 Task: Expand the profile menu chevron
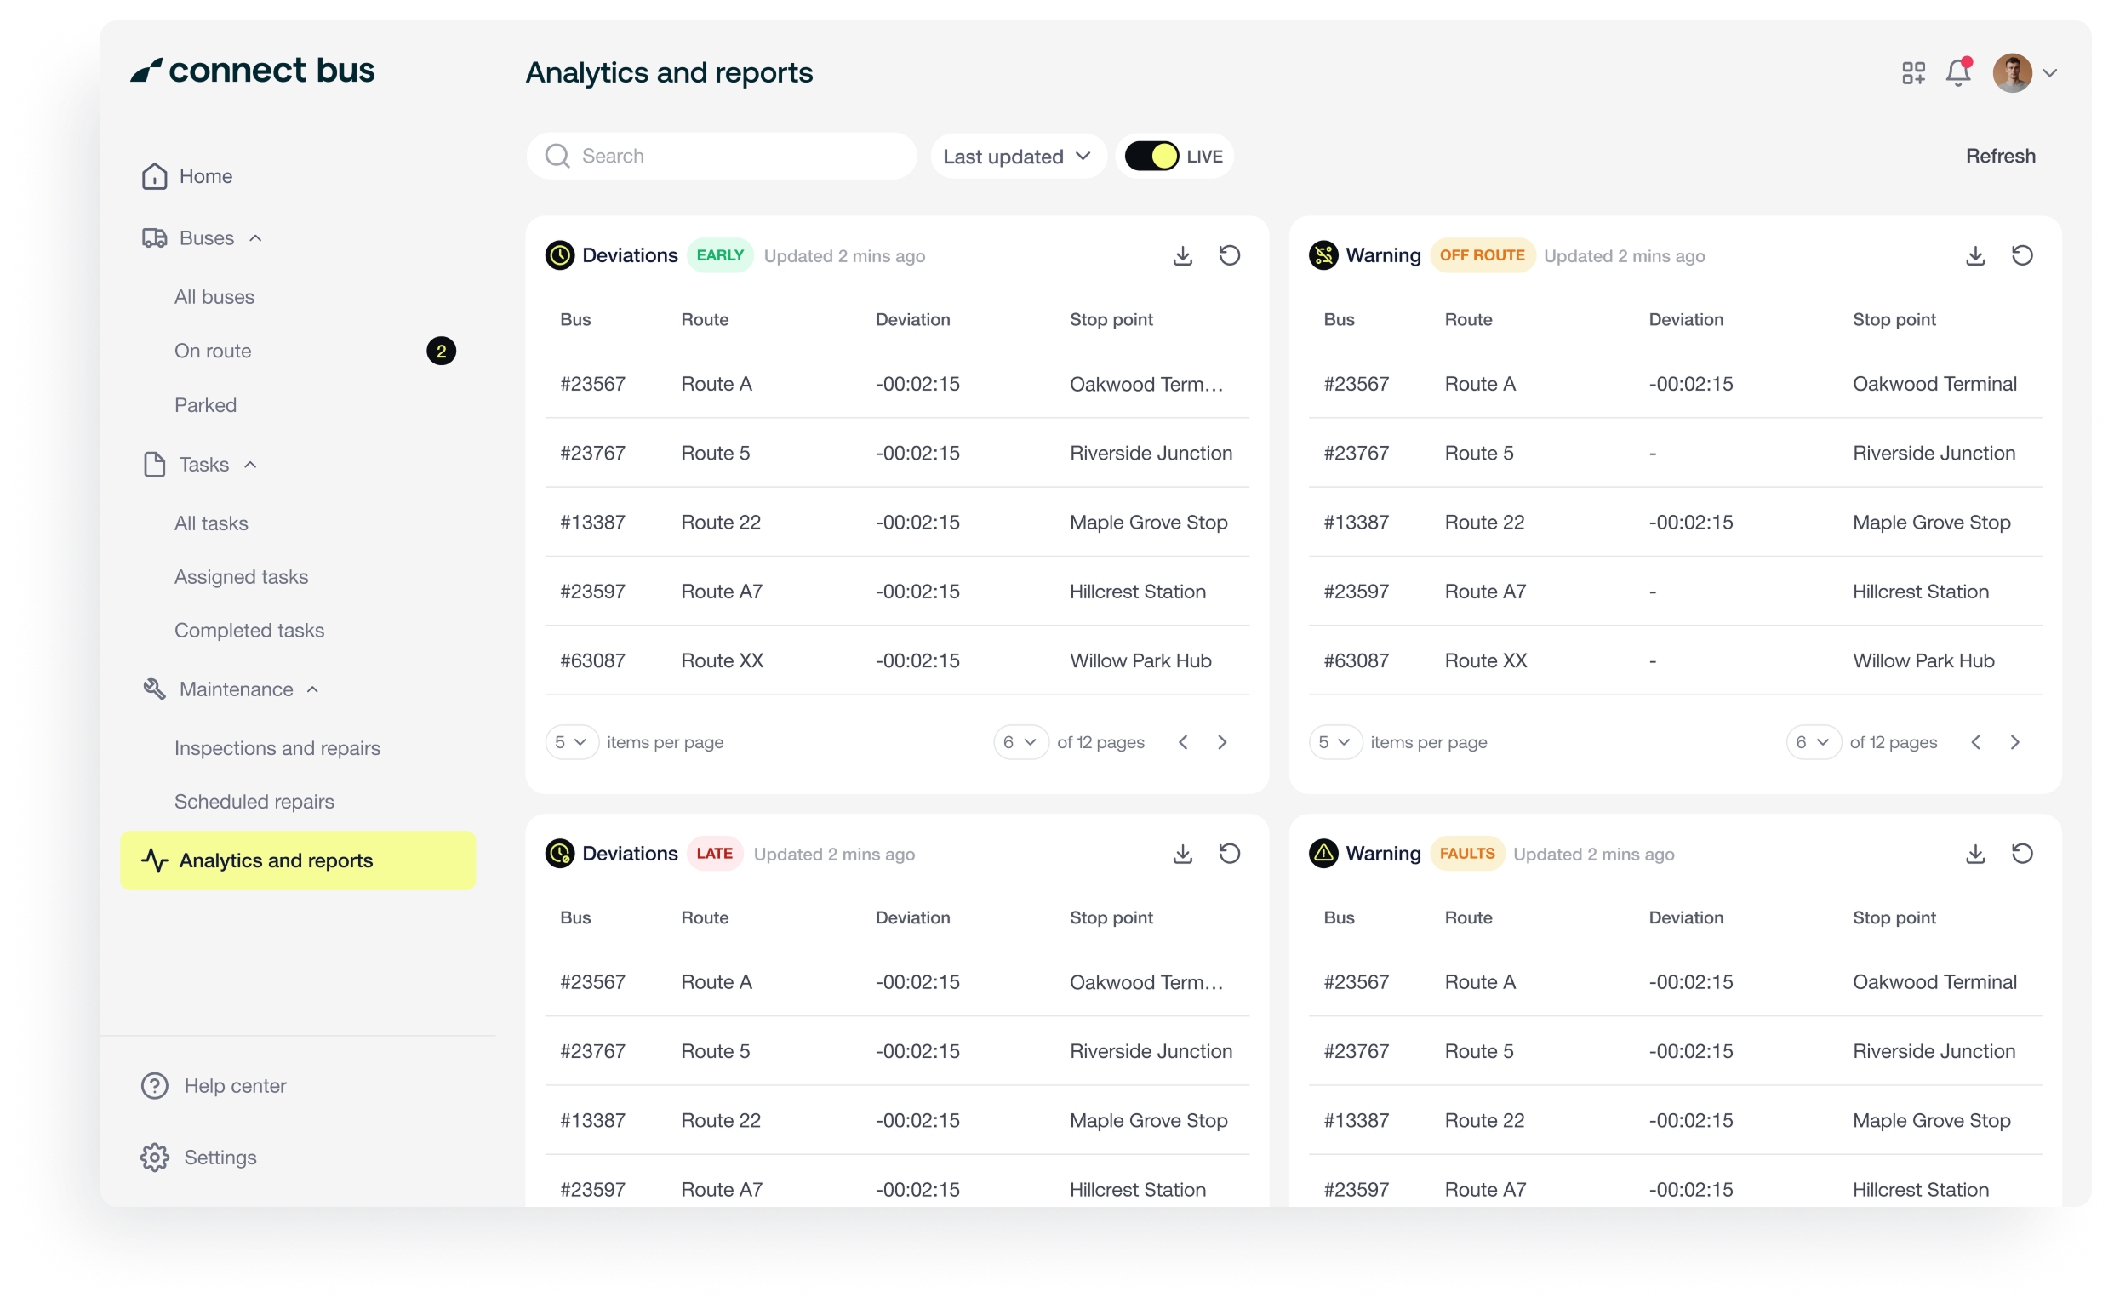point(2048,73)
